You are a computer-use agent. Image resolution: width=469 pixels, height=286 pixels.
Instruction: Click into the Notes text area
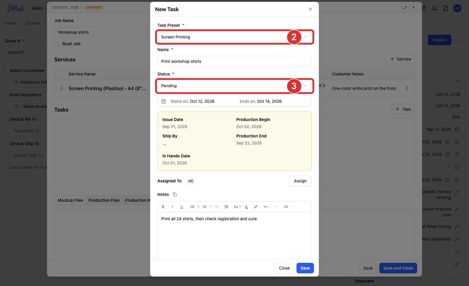[235, 236]
